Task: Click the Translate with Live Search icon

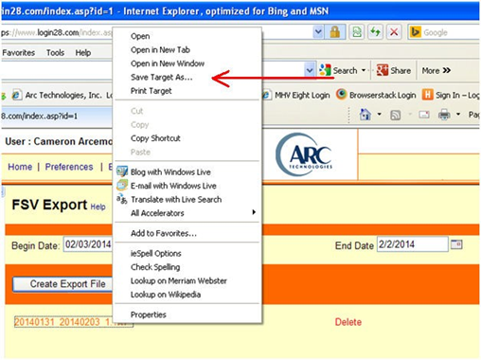Action: 122,199
